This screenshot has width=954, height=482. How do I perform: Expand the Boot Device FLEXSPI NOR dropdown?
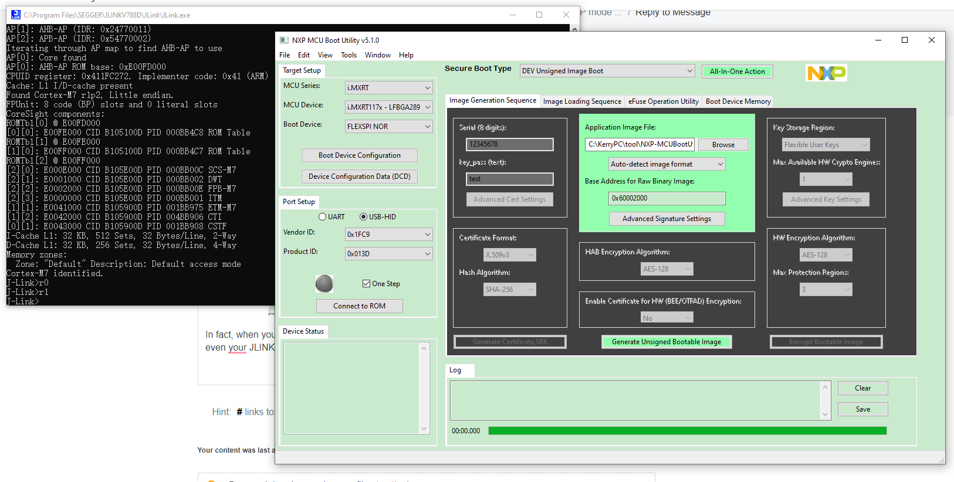388,127
